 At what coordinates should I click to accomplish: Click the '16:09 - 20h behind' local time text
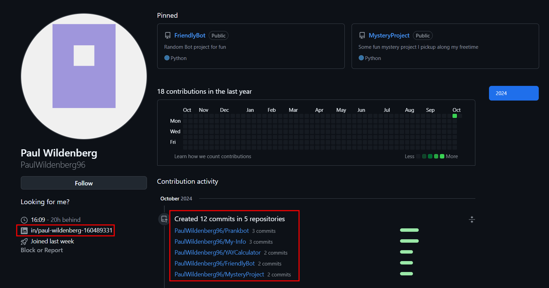pos(56,220)
